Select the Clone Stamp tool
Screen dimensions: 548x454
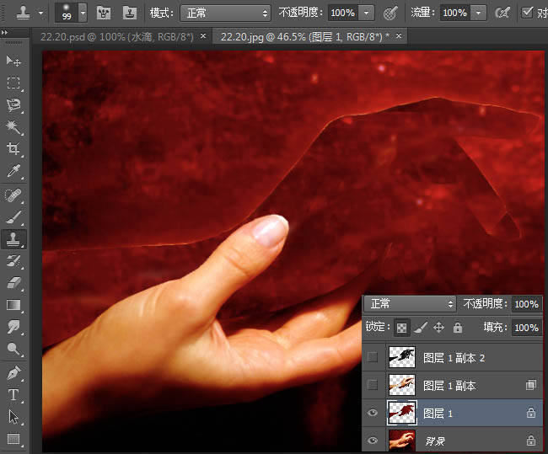13,239
